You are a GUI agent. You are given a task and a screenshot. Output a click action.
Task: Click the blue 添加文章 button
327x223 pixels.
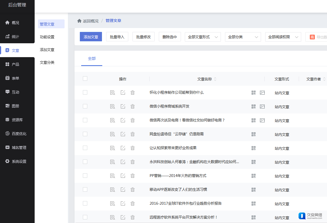tap(91, 37)
